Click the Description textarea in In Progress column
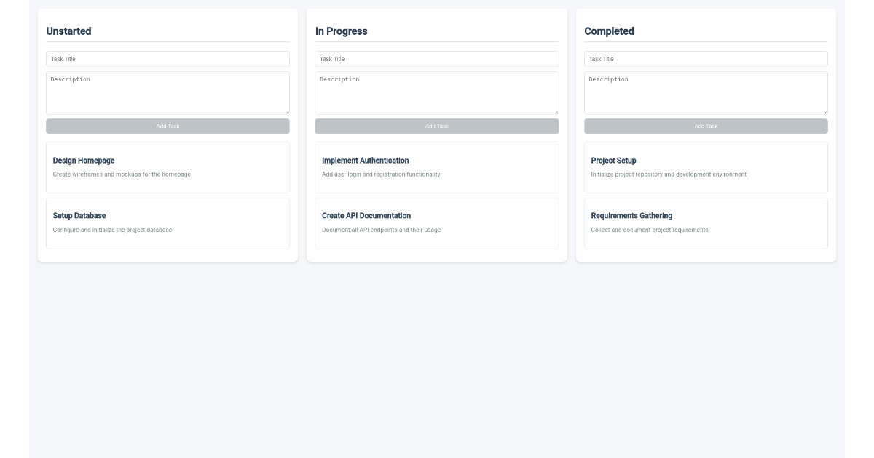The height and width of the screenshot is (458, 874). click(x=437, y=92)
